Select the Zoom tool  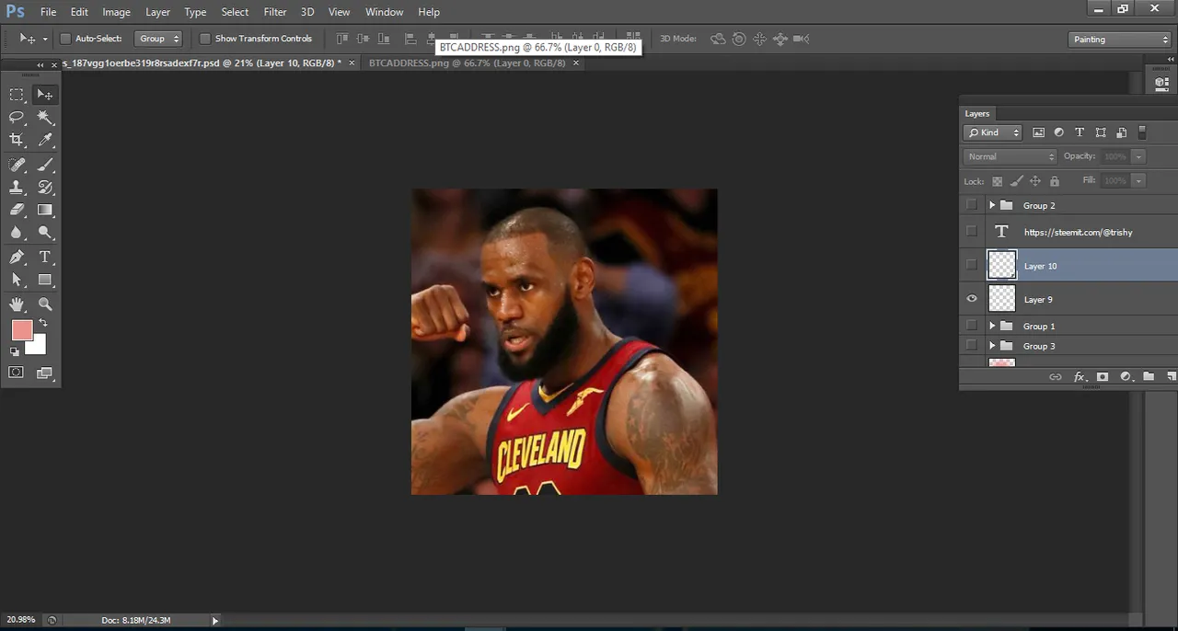45,304
